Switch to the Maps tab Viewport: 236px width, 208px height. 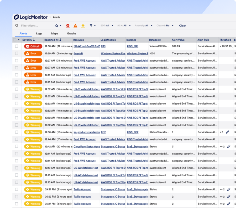(x=54, y=34)
